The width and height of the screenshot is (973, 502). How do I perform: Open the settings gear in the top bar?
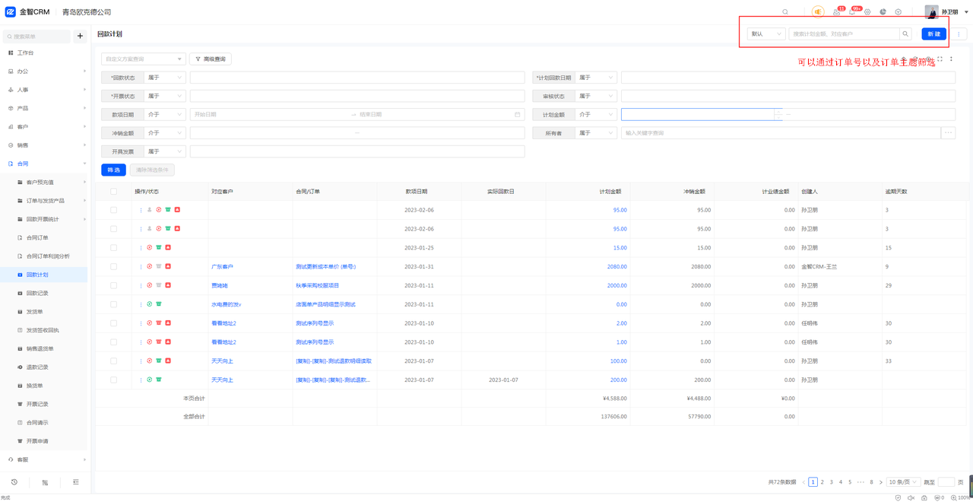pyautogui.click(x=867, y=12)
